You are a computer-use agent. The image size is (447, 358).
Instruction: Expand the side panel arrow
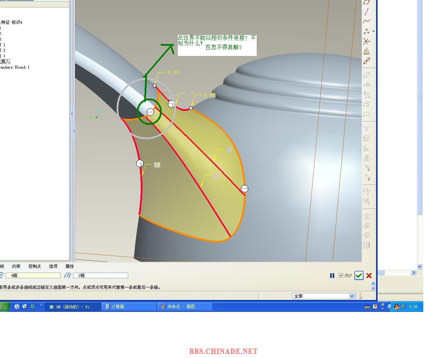[74, 131]
